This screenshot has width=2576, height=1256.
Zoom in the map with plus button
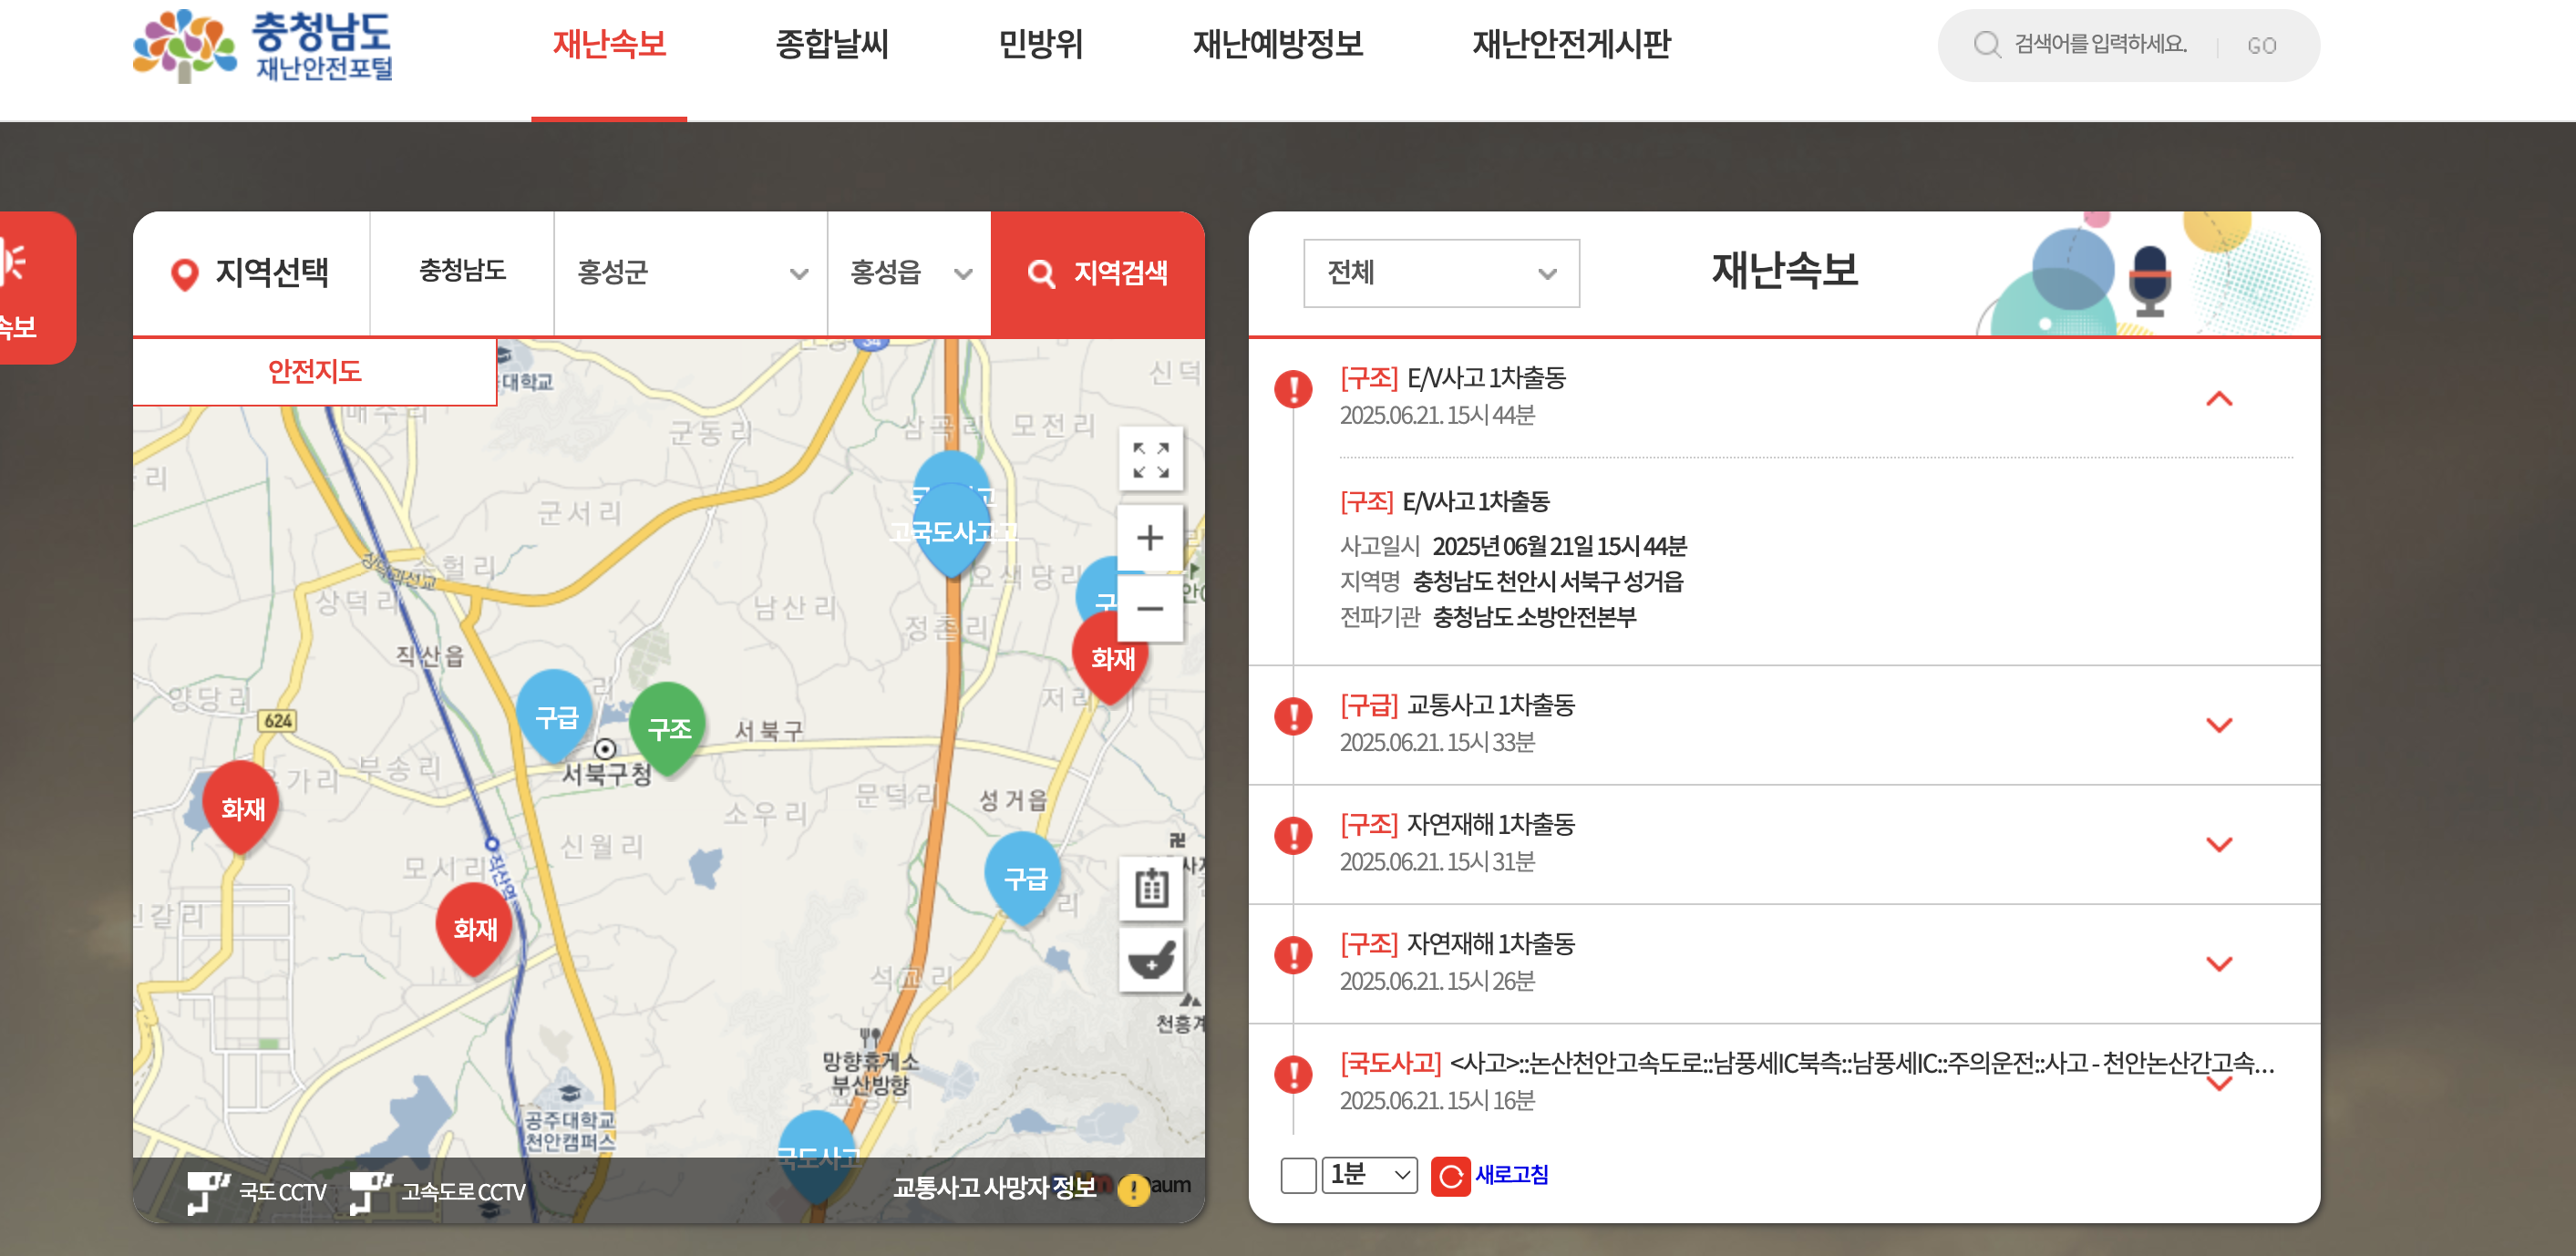pos(1150,538)
